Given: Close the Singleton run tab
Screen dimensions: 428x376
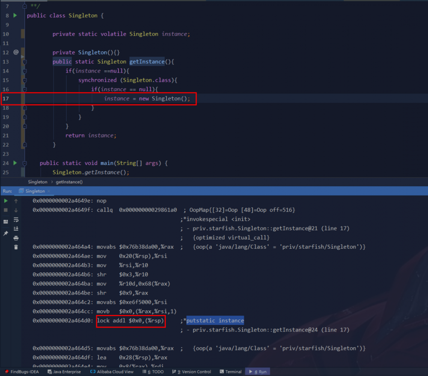Looking at the screenshot, I should click(x=49, y=191).
